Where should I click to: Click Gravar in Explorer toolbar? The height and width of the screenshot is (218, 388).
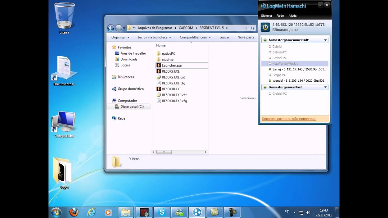[x=224, y=37]
